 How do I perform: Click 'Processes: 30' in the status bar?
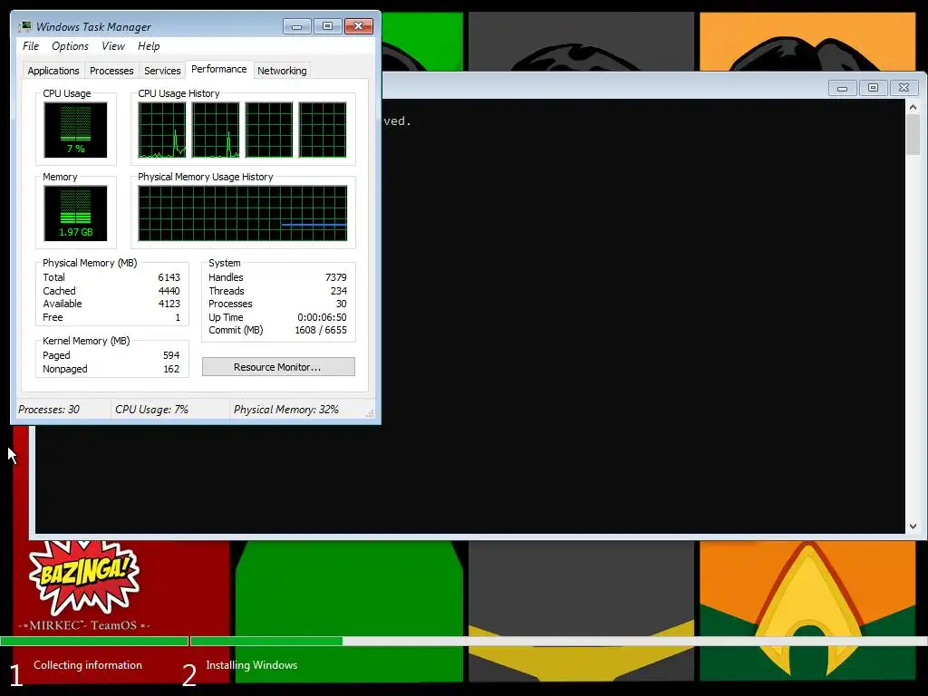[x=49, y=410]
